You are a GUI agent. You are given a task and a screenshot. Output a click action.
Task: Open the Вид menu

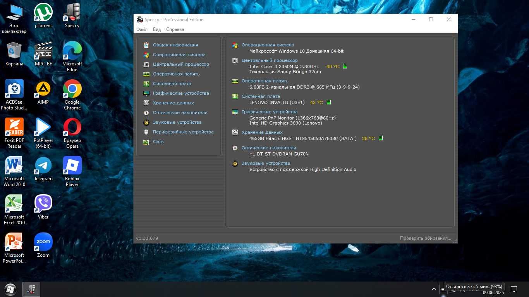tap(157, 29)
